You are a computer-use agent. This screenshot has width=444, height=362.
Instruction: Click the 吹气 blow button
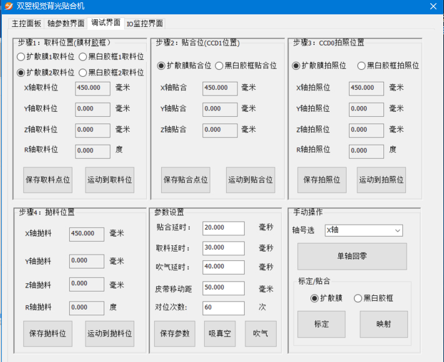tap(260, 334)
